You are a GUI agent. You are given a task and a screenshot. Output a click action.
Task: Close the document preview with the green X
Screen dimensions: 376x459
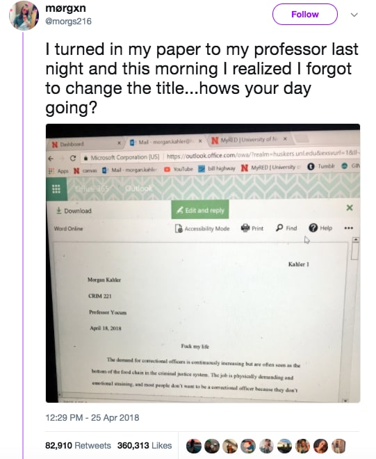[x=350, y=208]
